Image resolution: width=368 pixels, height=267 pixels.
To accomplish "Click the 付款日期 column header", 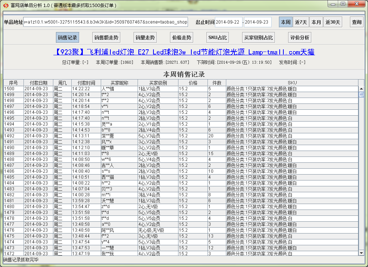I will tap(39, 82).
